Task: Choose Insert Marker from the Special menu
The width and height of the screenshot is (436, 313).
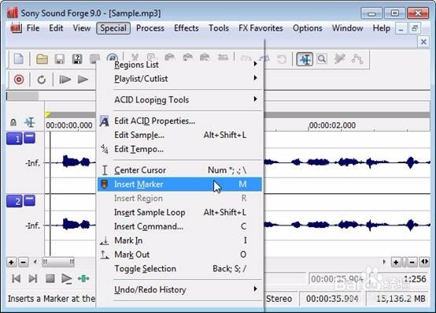Action: pyautogui.click(x=179, y=184)
